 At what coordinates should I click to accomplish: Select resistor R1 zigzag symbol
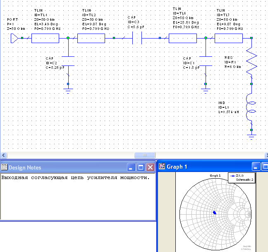tap(251, 61)
